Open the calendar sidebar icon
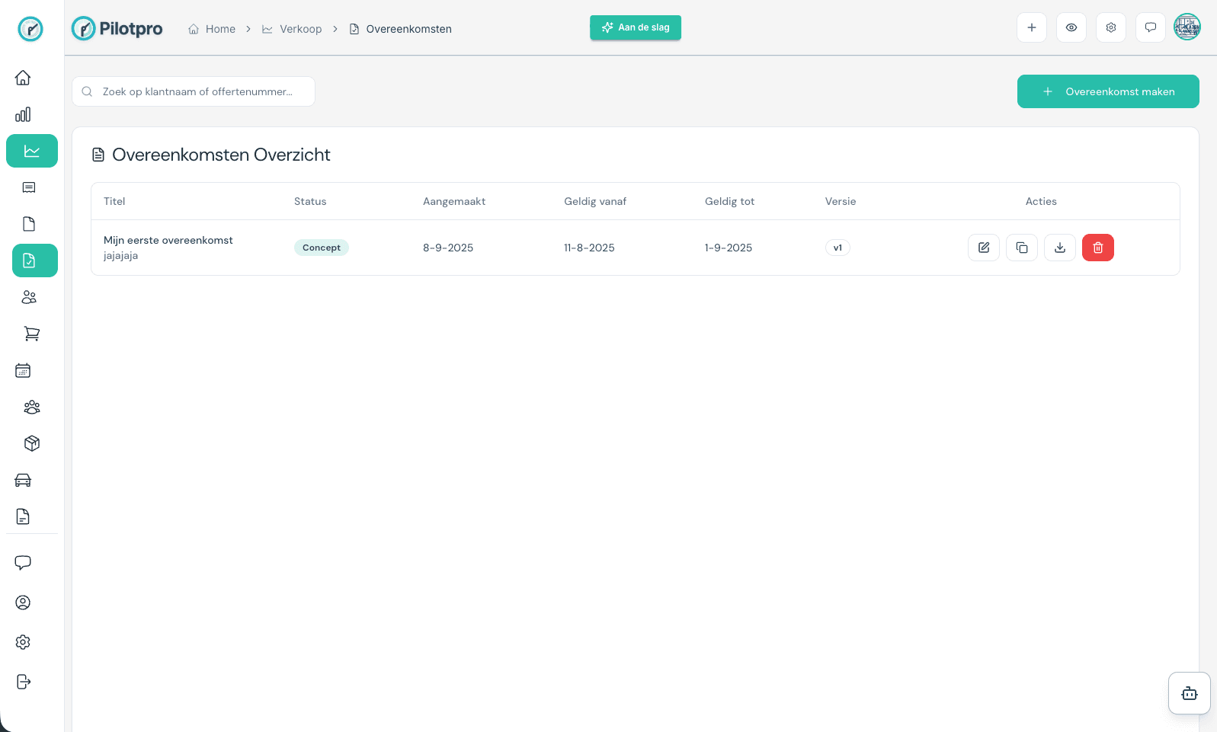1217x732 pixels. pyautogui.click(x=23, y=370)
